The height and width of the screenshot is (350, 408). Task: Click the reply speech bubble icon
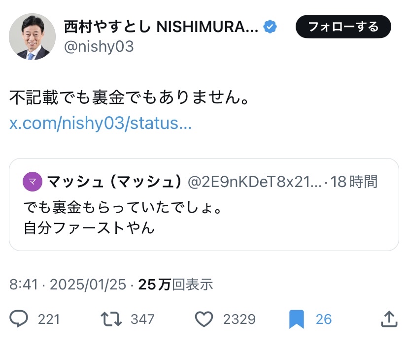pyautogui.click(x=19, y=319)
